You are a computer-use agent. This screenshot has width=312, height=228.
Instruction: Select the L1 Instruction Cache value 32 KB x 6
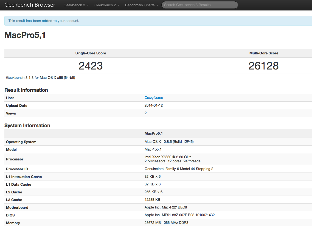click(x=152, y=177)
